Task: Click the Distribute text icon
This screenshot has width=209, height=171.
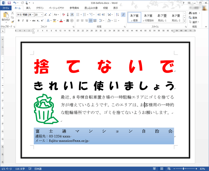Action: tap(95, 21)
